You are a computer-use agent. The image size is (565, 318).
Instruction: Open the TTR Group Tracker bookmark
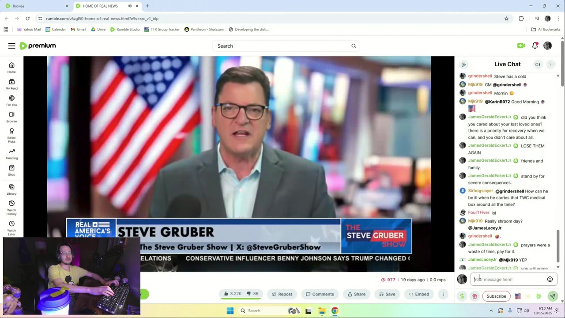(162, 30)
